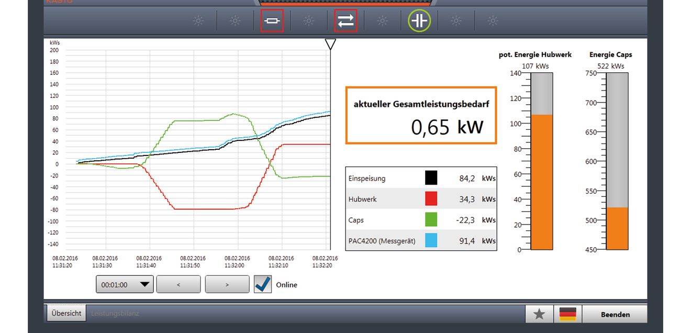Select the bidirectional arrows icon in toolbar

pyautogui.click(x=345, y=21)
